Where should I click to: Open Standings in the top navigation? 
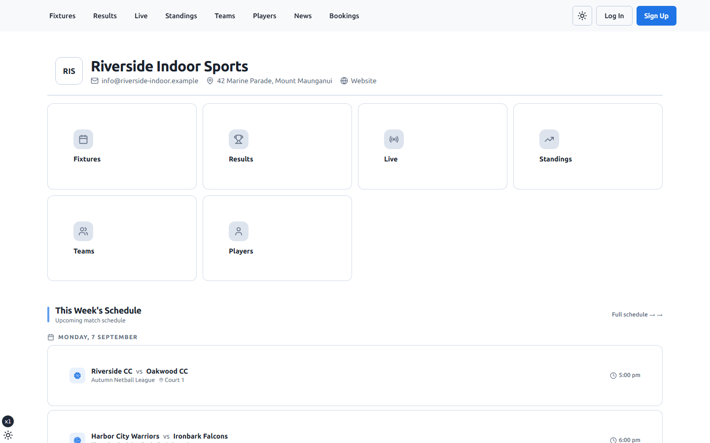tap(181, 16)
